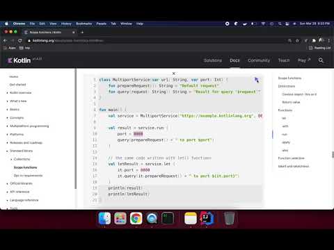Close the code sample with the X
Screen dimensions: 334x250
click(x=174, y=74)
